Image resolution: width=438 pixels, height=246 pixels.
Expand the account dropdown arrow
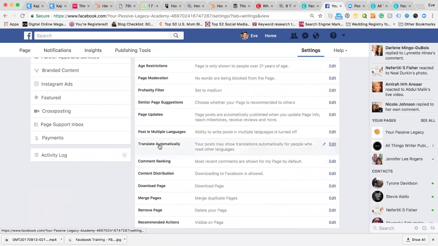[x=344, y=35]
